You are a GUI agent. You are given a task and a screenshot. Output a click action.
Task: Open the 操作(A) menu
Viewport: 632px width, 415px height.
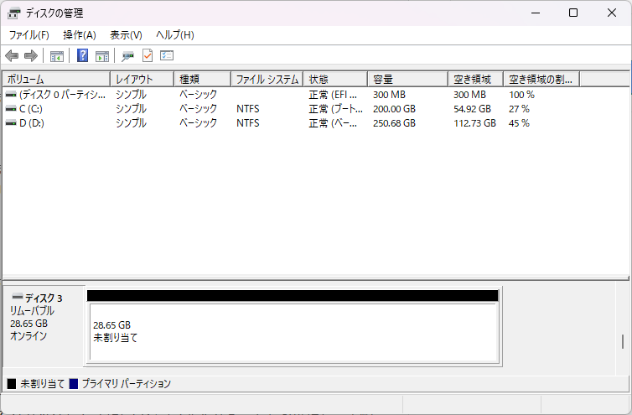point(80,35)
